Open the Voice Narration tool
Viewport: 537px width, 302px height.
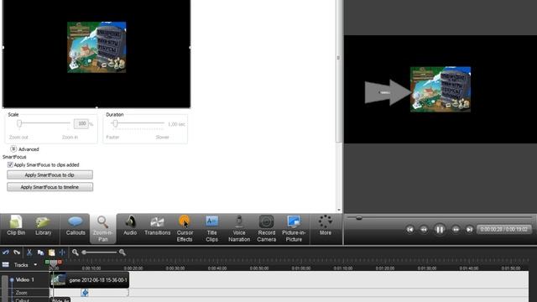click(x=239, y=229)
